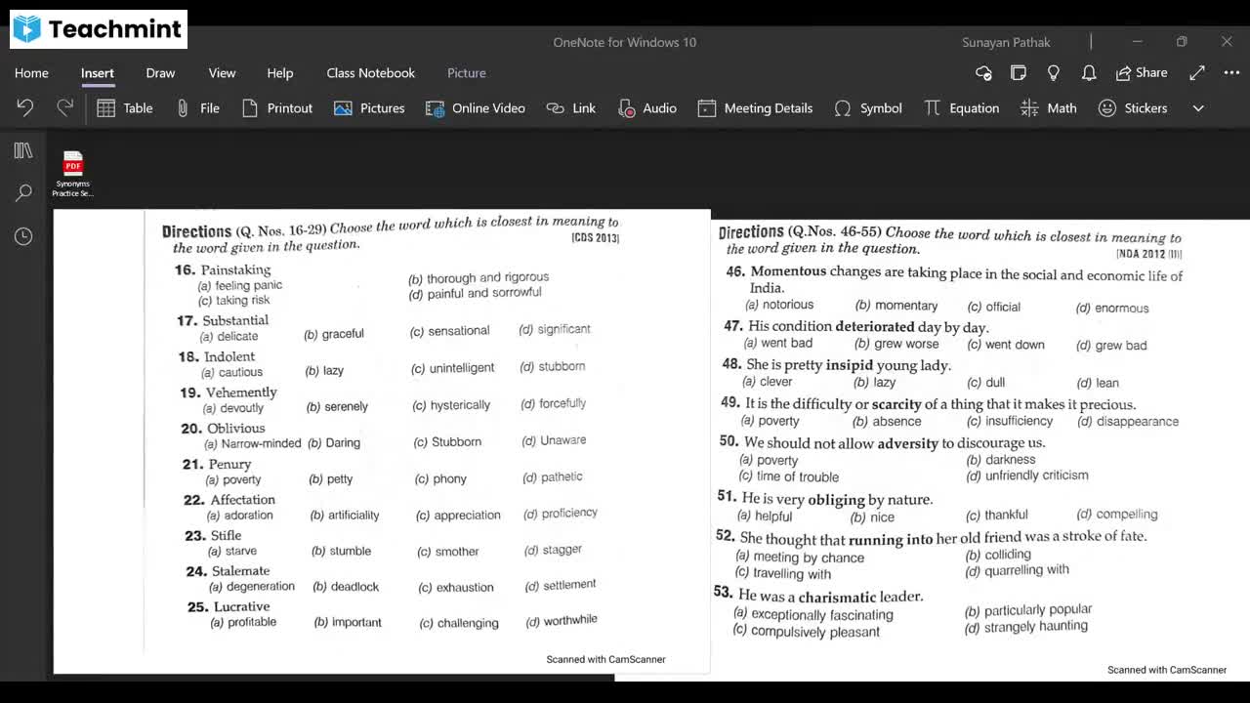Click the word 'Painstaking' in question 16

click(x=235, y=269)
